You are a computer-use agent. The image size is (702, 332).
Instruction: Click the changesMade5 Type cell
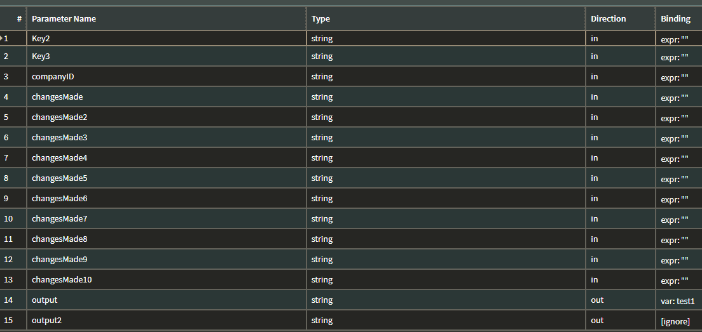[x=446, y=178]
